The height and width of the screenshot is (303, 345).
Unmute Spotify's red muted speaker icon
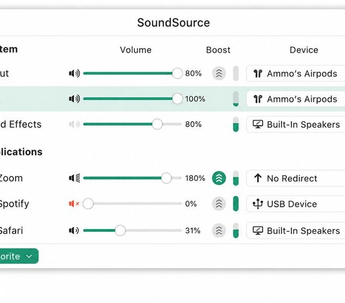coord(74,204)
